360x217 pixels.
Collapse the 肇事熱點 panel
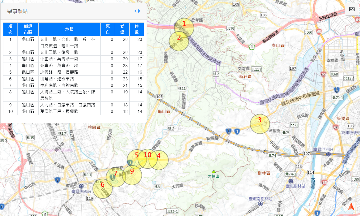coord(137,11)
